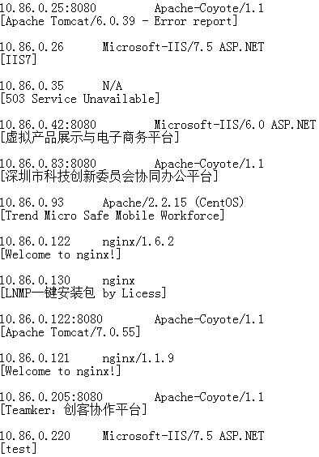Image resolution: width=319 pixels, height=457 pixels.
Task: Select the Trend Micro Safe Mobile Workforce title
Action: [113, 216]
